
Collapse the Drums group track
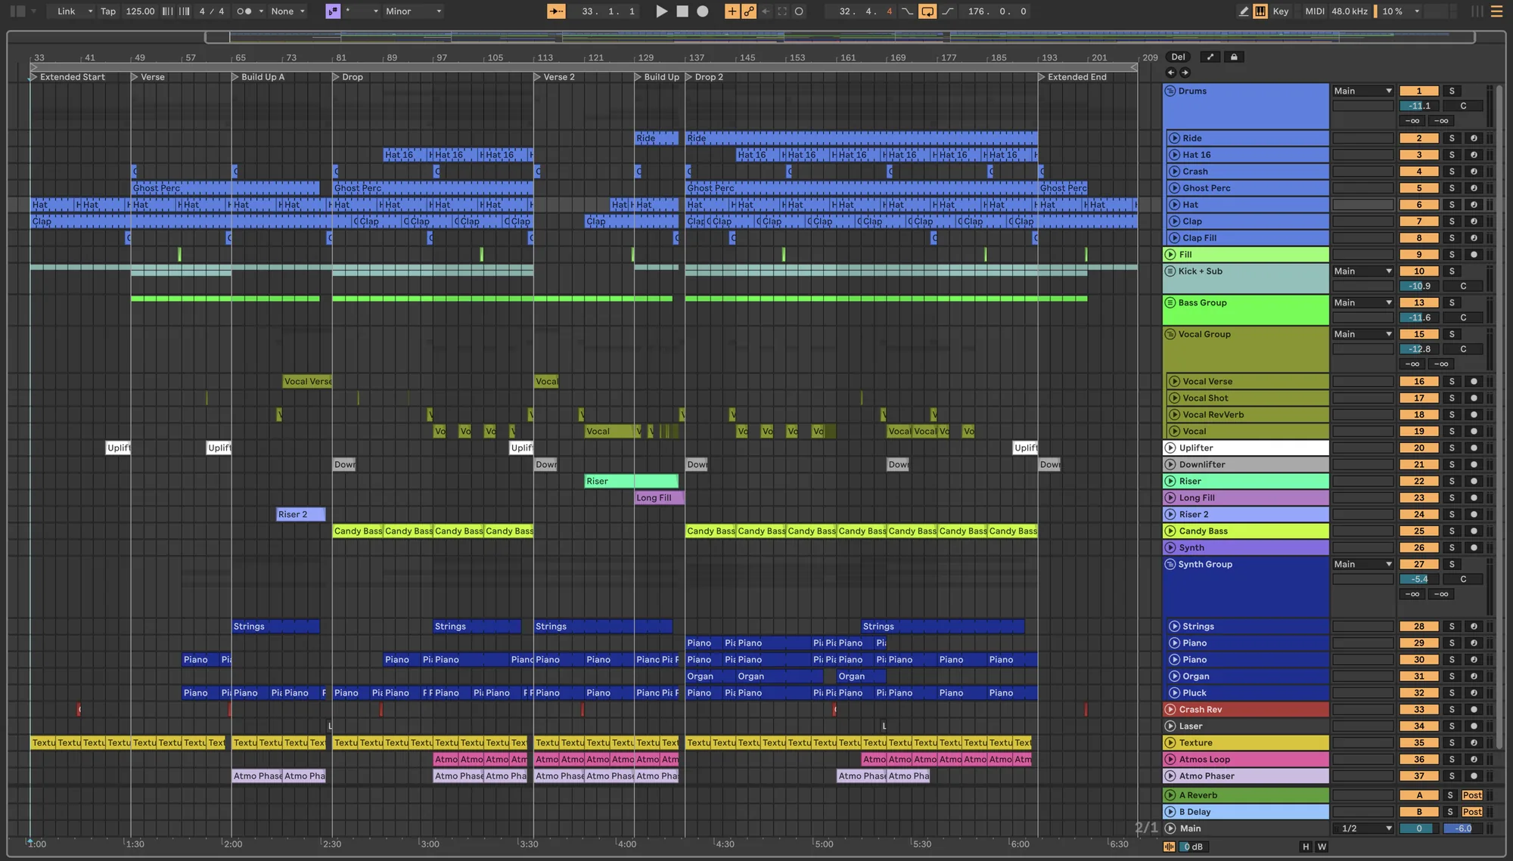point(1170,91)
